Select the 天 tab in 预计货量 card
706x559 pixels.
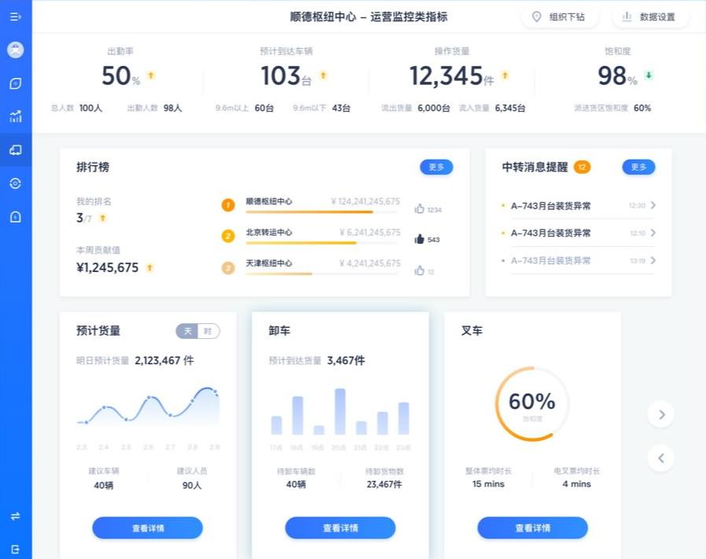[187, 331]
